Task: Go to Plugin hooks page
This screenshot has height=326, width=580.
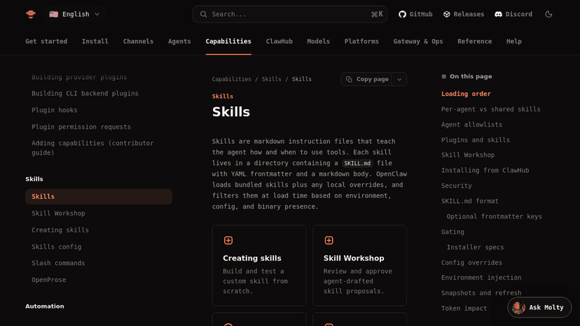Action: coord(55,110)
